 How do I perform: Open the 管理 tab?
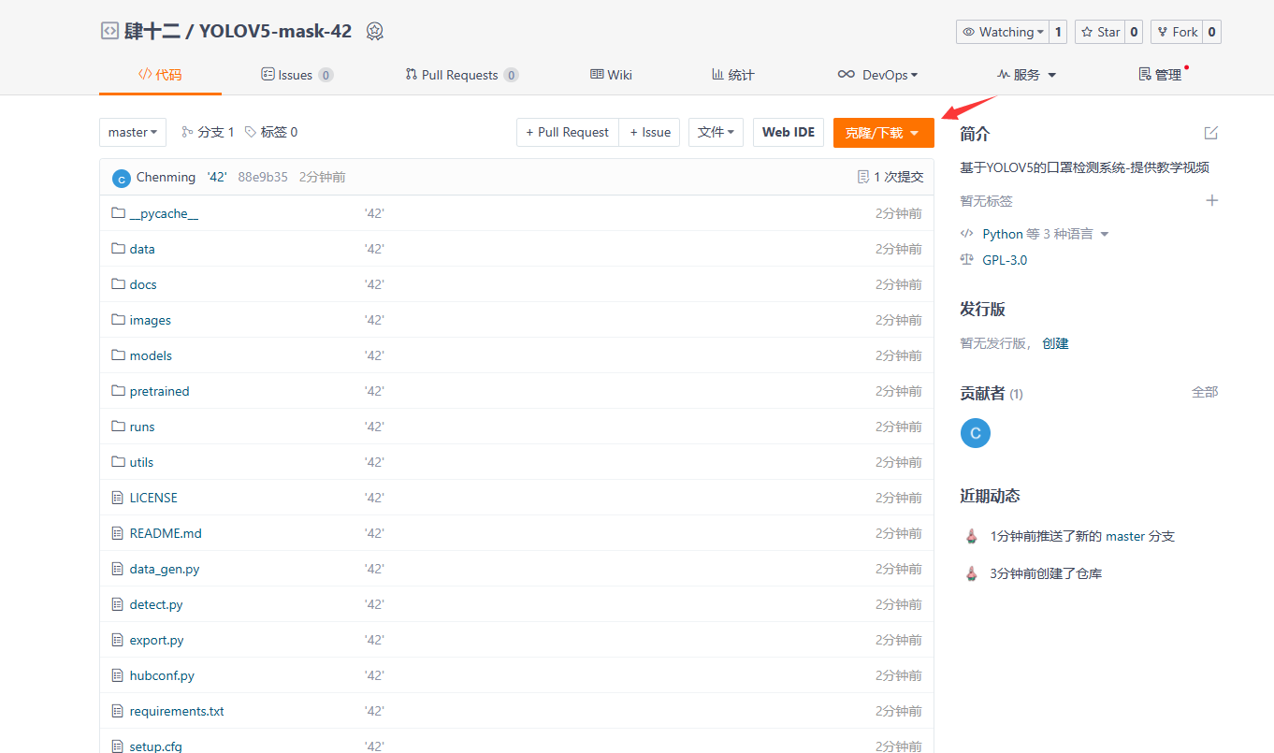(1160, 75)
